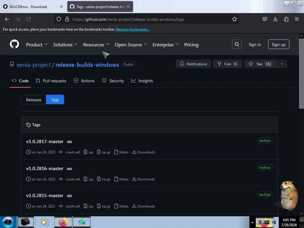
Task: Download tar.gz for v1.0.2817-master
Action: 104,152
